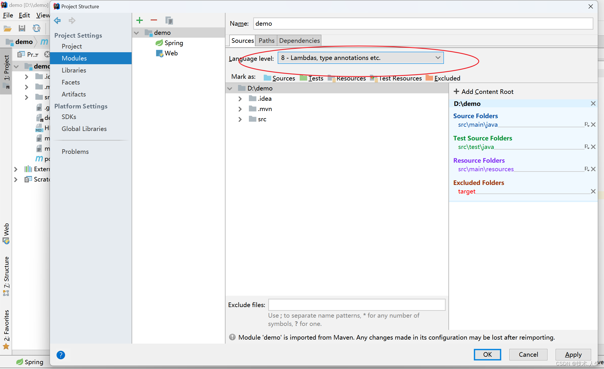The image size is (604, 369).
Task: Select the Web facet under demo
Action: point(167,53)
